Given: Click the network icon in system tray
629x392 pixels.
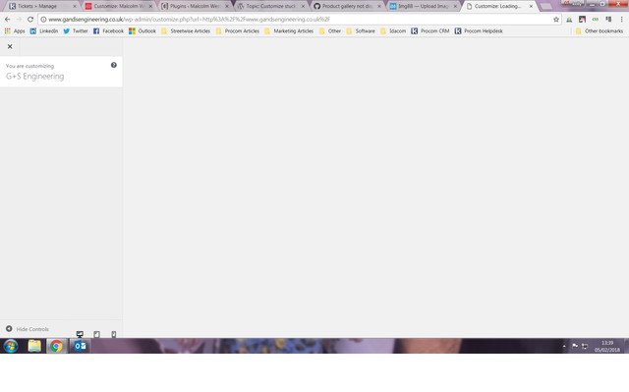Looking at the screenshot, I should coord(585,346).
